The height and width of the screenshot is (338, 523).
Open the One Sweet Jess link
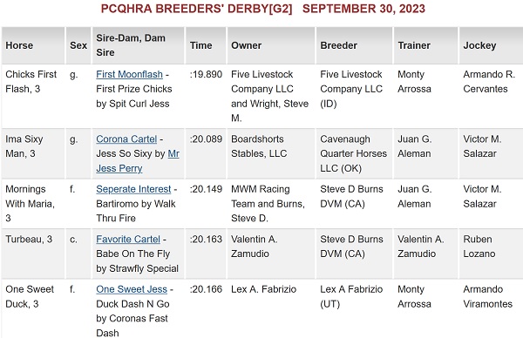(x=132, y=289)
